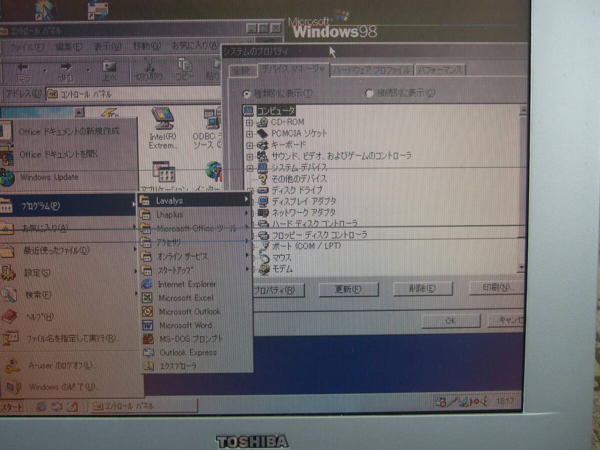Select ポート (COM / LPT) in device tree
The image size is (600, 450).
tap(306, 246)
